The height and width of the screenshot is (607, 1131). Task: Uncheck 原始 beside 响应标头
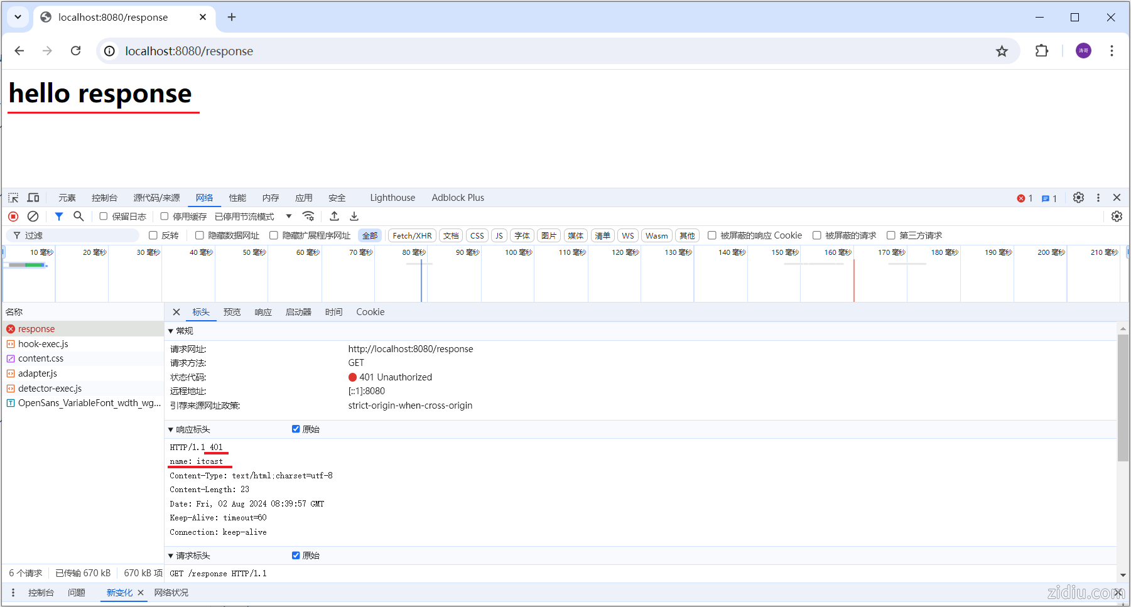(296, 429)
